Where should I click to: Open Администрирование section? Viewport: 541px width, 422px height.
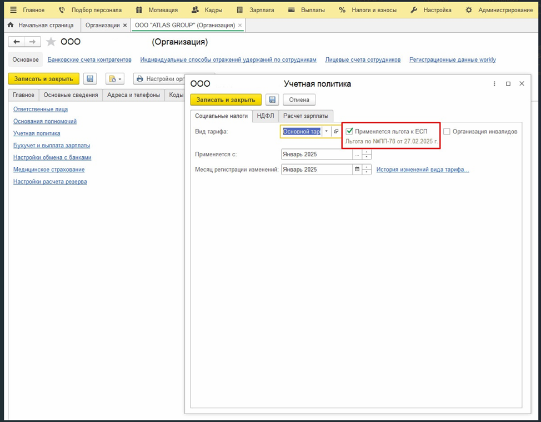tap(499, 10)
